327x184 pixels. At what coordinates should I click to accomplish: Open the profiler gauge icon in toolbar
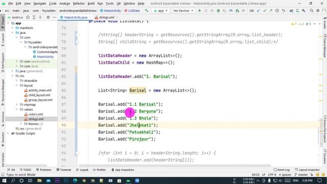[230, 11]
